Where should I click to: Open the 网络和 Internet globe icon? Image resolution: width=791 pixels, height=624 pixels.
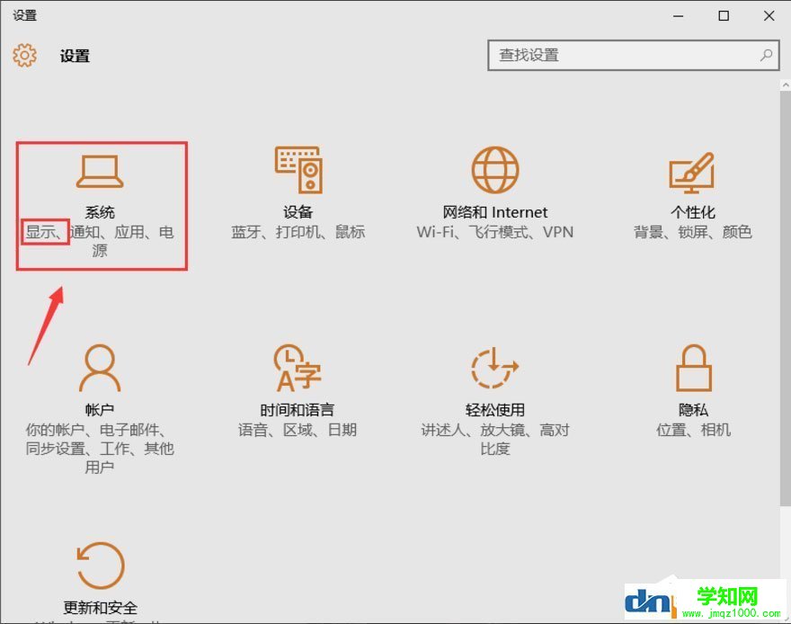click(495, 170)
